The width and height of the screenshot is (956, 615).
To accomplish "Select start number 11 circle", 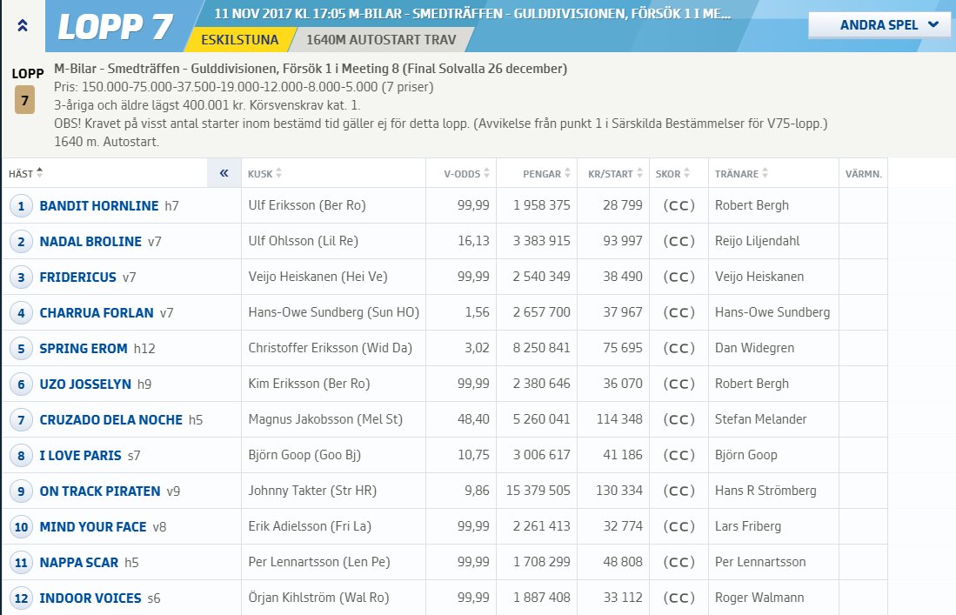I will point(21,563).
